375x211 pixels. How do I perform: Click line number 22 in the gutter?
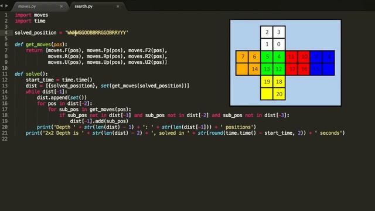(x=5, y=139)
